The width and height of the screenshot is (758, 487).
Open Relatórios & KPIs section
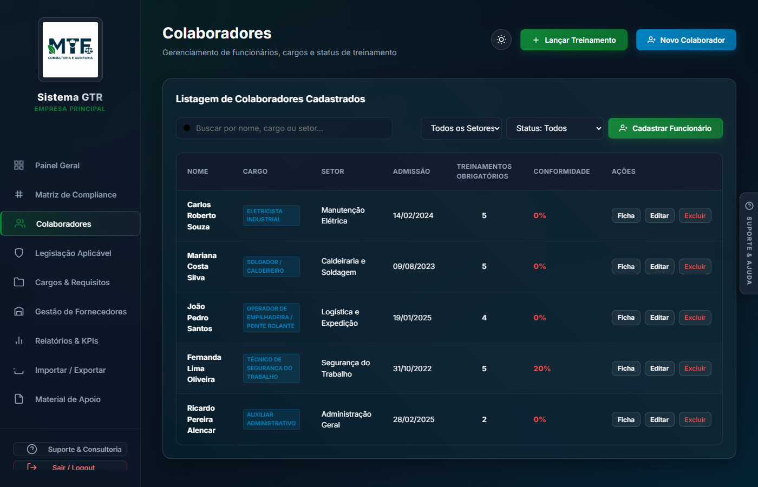70,340
